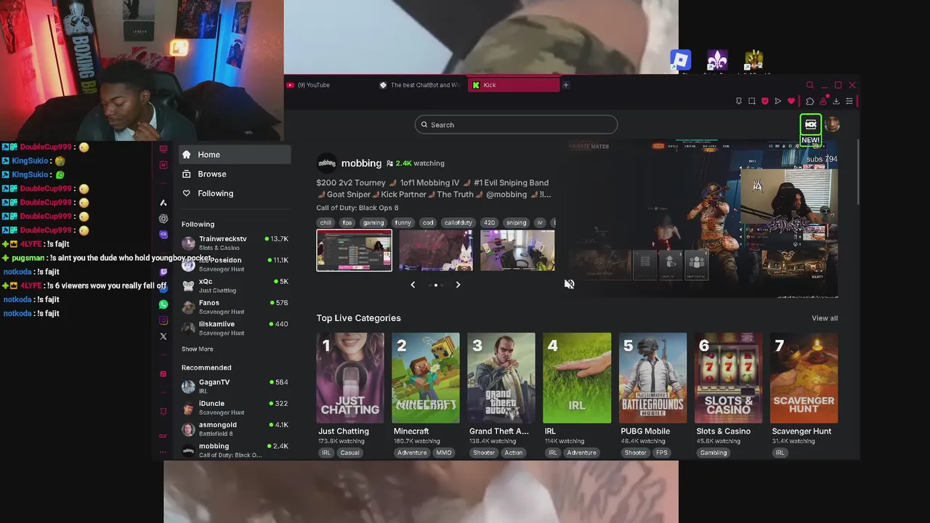
Task: Click the paper-plane send icon in toolbar
Action: coord(778,101)
